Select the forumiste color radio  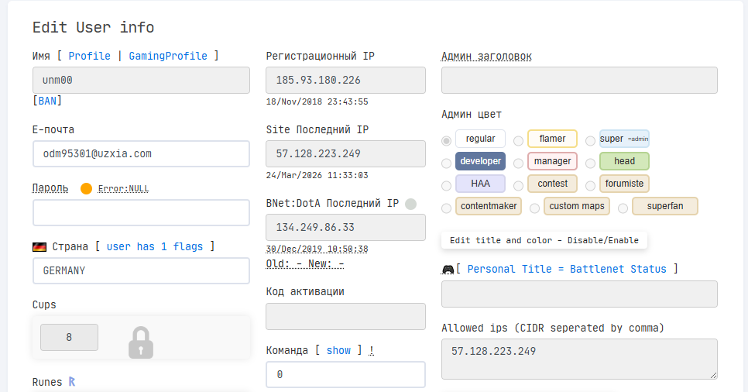(x=591, y=186)
